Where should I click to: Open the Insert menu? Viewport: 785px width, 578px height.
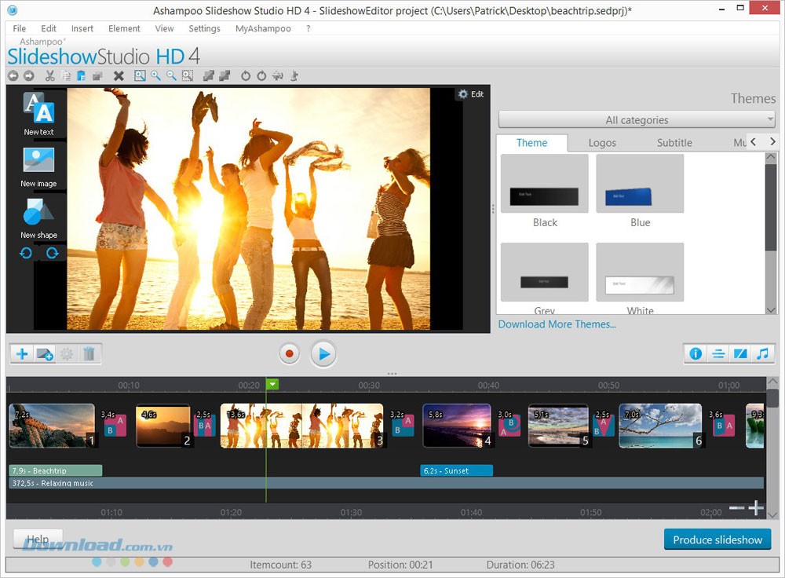[82, 28]
